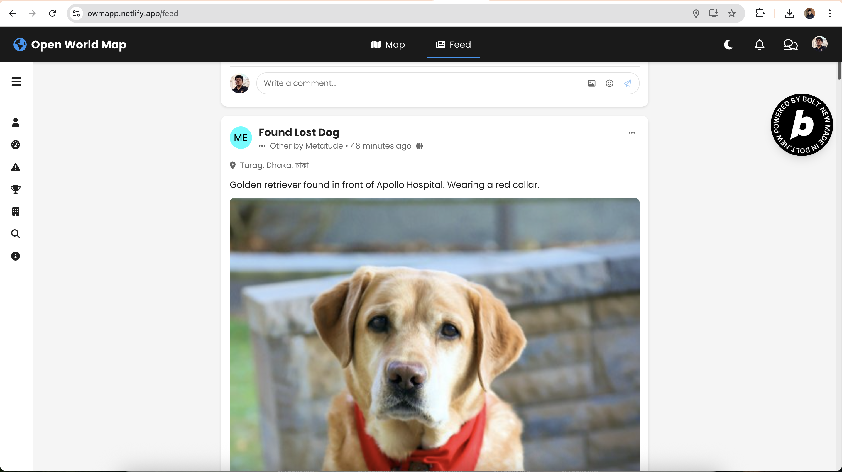
Task: Switch to the Map tab
Action: pos(388,45)
